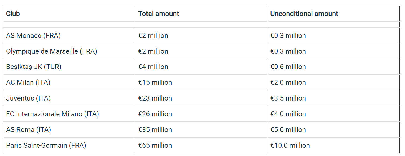The width and height of the screenshot is (405, 156).
Task: Select the Beşiktaş JK (TUR) cell
Action: 69,67
